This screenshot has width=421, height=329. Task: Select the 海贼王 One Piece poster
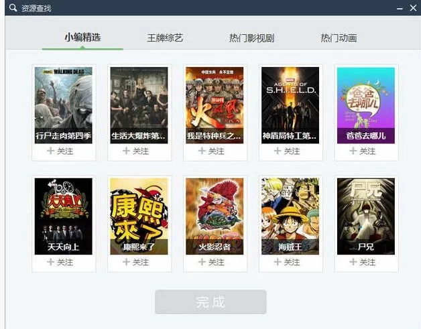(x=290, y=216)
